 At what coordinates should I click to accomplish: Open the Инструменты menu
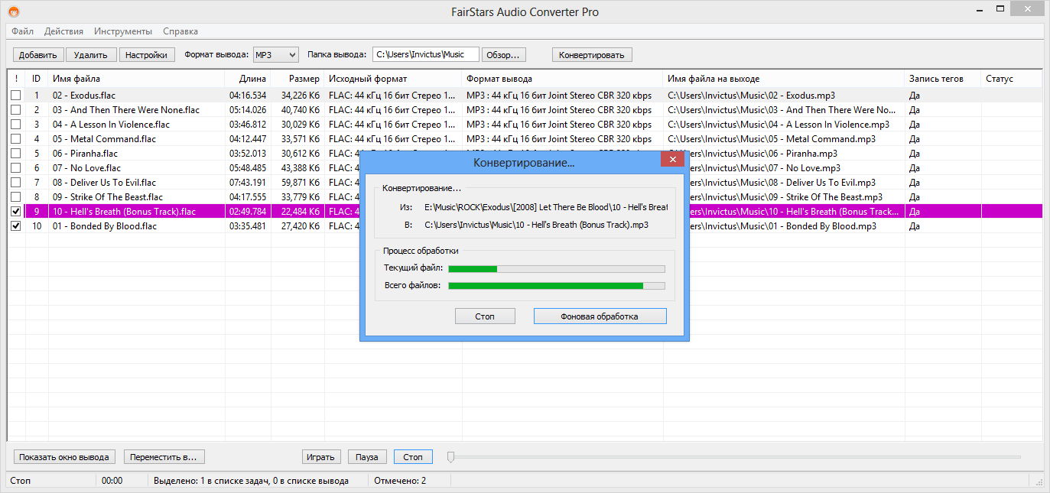(123, 31)
